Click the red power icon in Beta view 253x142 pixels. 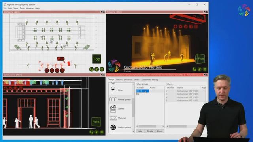coord(186,26)
